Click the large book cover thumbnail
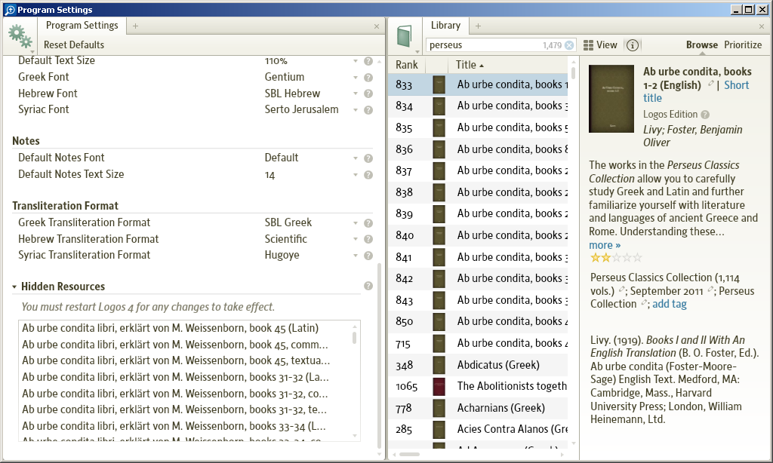Image resolution: width=773 pixels, height=463 pixels. [611, 99]
